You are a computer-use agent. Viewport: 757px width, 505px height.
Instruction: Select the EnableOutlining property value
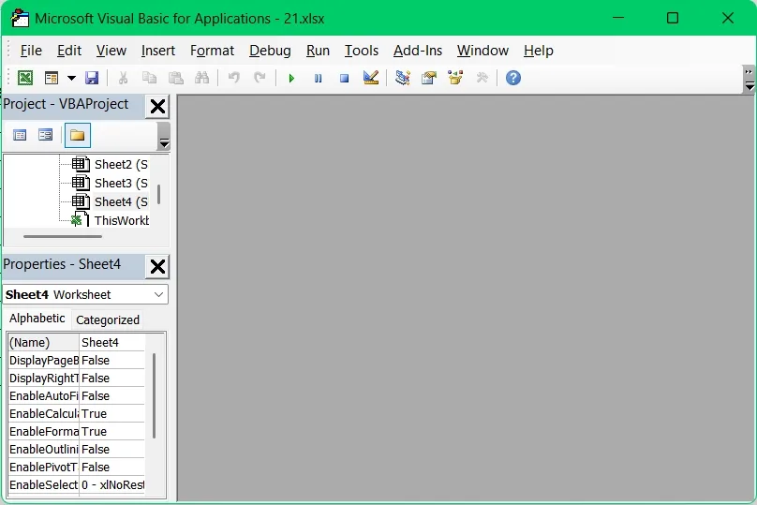pyautogui.click(x=112, y=450)
